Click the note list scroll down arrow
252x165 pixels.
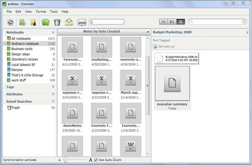pos(148,154)
